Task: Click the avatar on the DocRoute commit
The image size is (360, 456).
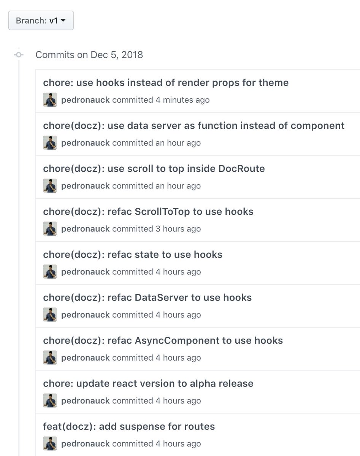Action: click(50, 185)
